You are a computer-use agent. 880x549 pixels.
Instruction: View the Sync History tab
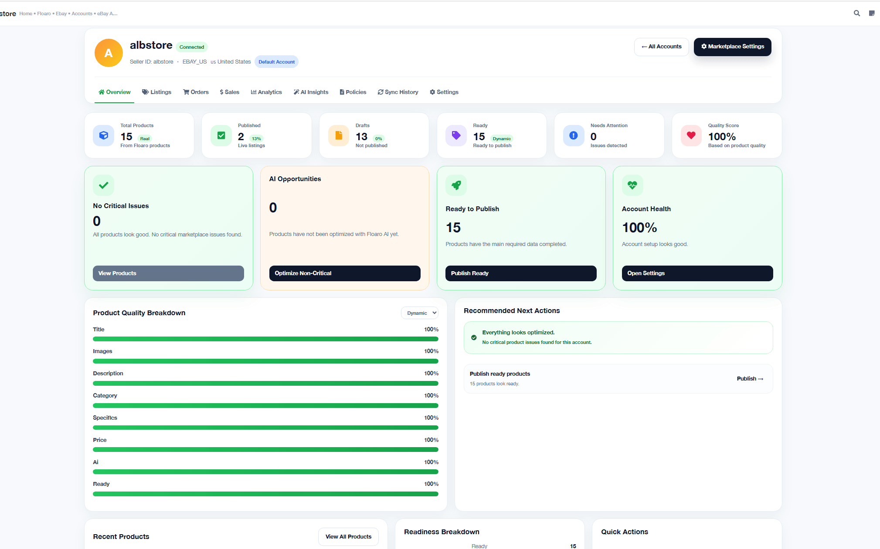tap(398, 92)
